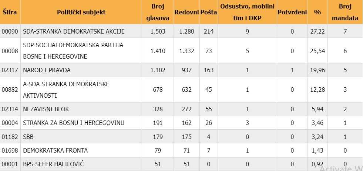Screen dimensions: 363x171
Task: Click the Odsustvo, mobilni tim i DKP header
Action: [x=247, y=12]
